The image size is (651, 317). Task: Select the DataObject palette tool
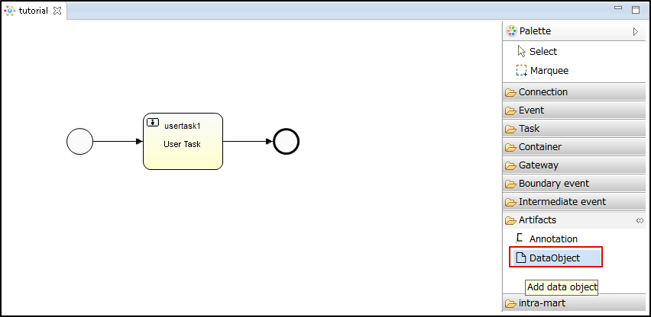point(556,258)
